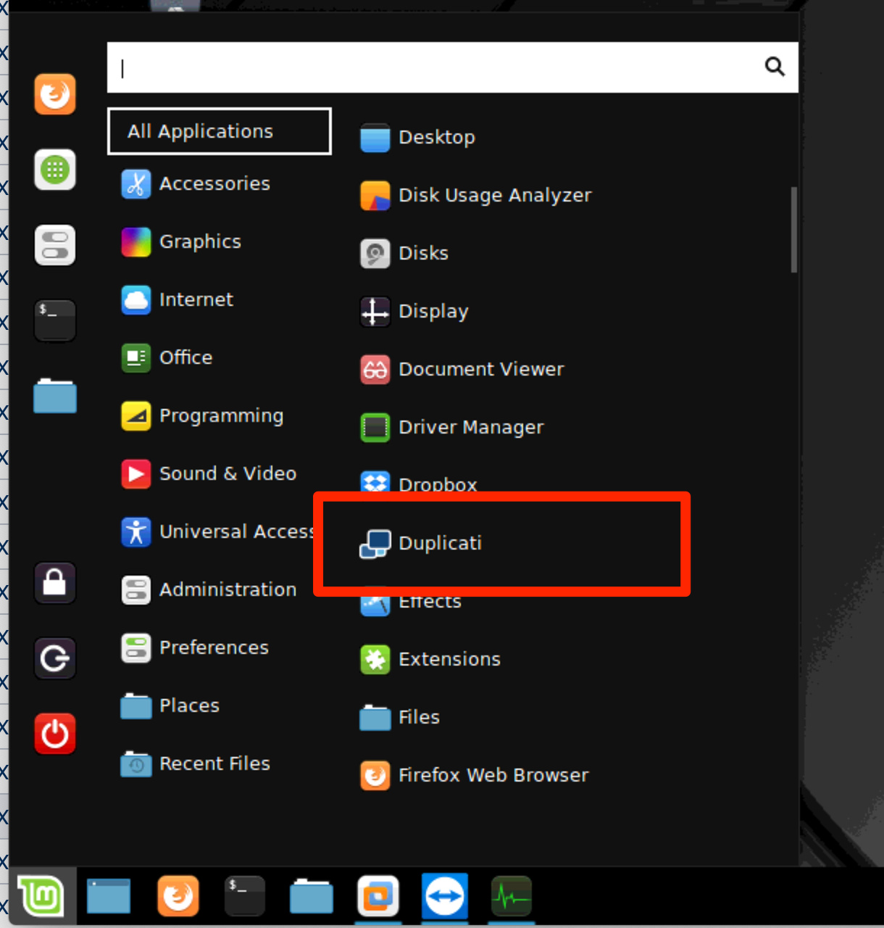This screenshot has width=884, height=928.
Task: Launch the Desktop application
Action: click(x=418, y=137)
